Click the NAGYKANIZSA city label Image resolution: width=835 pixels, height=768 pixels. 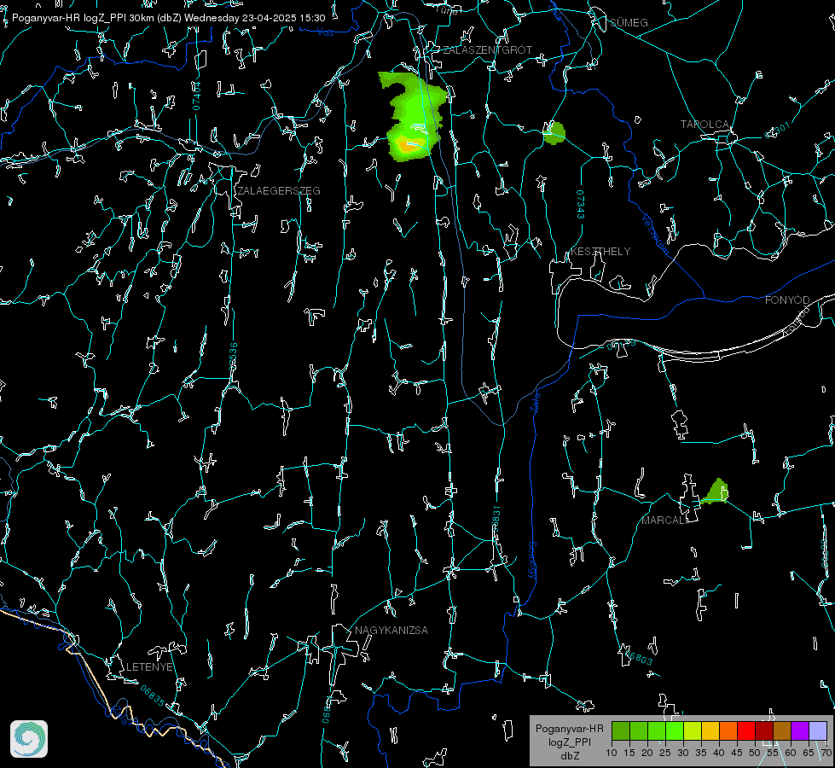tap(391, 631)
